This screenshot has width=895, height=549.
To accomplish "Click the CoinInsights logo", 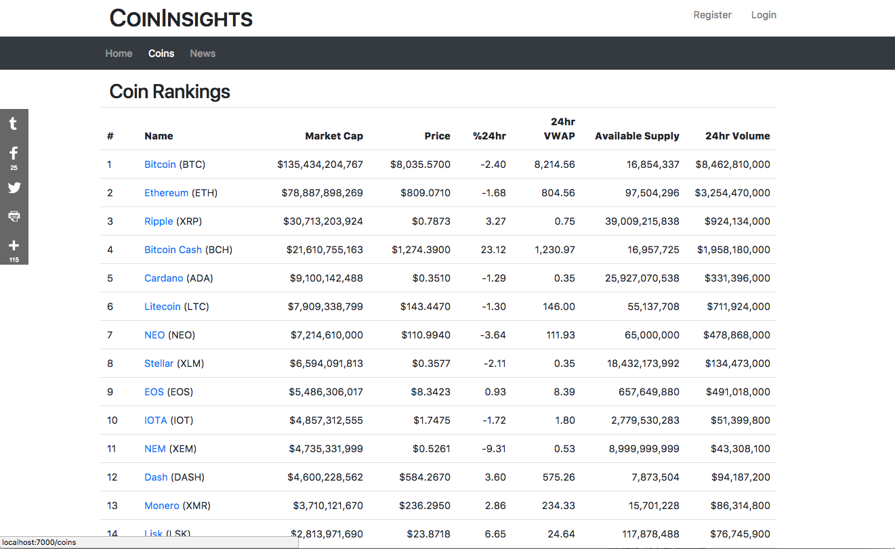I will tap(181, 18).
